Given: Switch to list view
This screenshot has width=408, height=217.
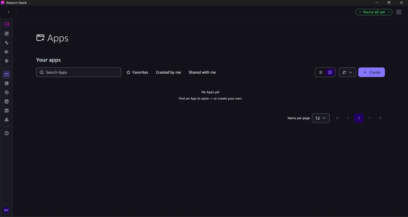Looking at the screenshot, I should tap(321, 72).
